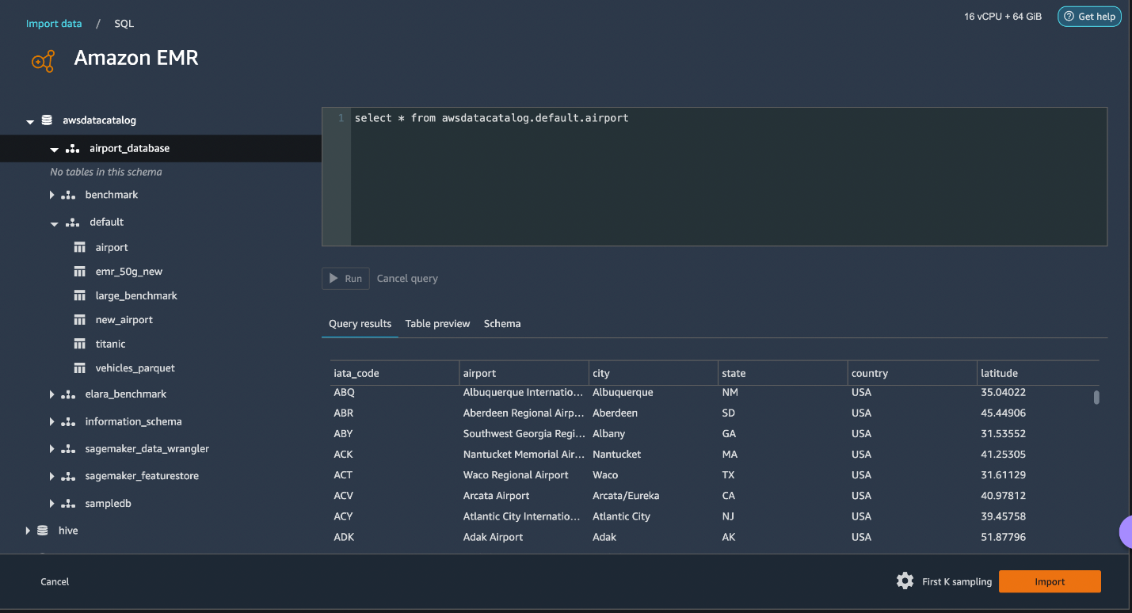Expand the hive catalog node
Image resolution: width=1132 pixels, height=613 pixels.
coord(28,531)
